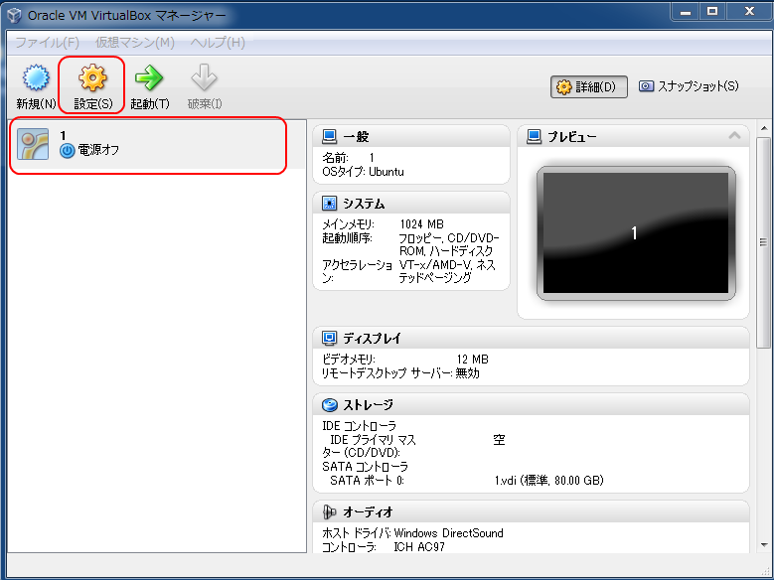Click the ストレージ section disk icon
This screenshot has width=774, height=580.
click(x=329, y=405)
